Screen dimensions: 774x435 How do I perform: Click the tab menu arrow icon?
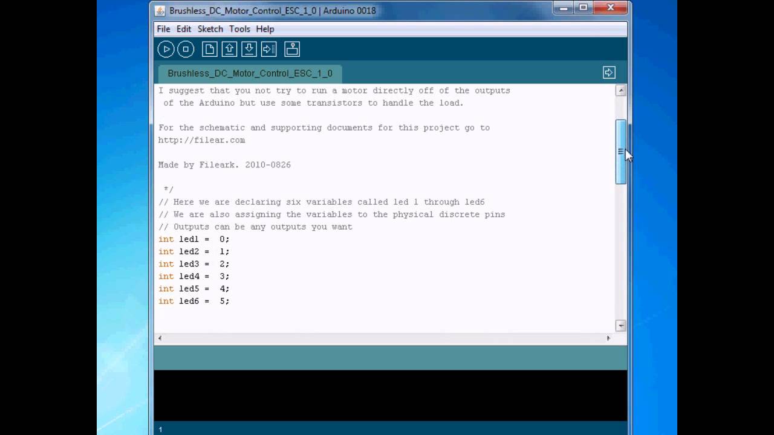tap(609, 72)
